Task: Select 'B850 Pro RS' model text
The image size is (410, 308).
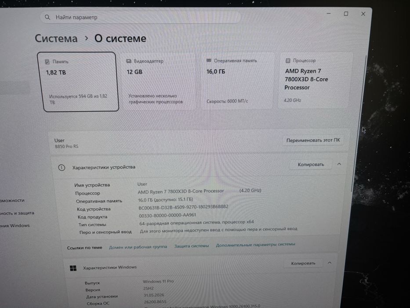Action: 67,147
